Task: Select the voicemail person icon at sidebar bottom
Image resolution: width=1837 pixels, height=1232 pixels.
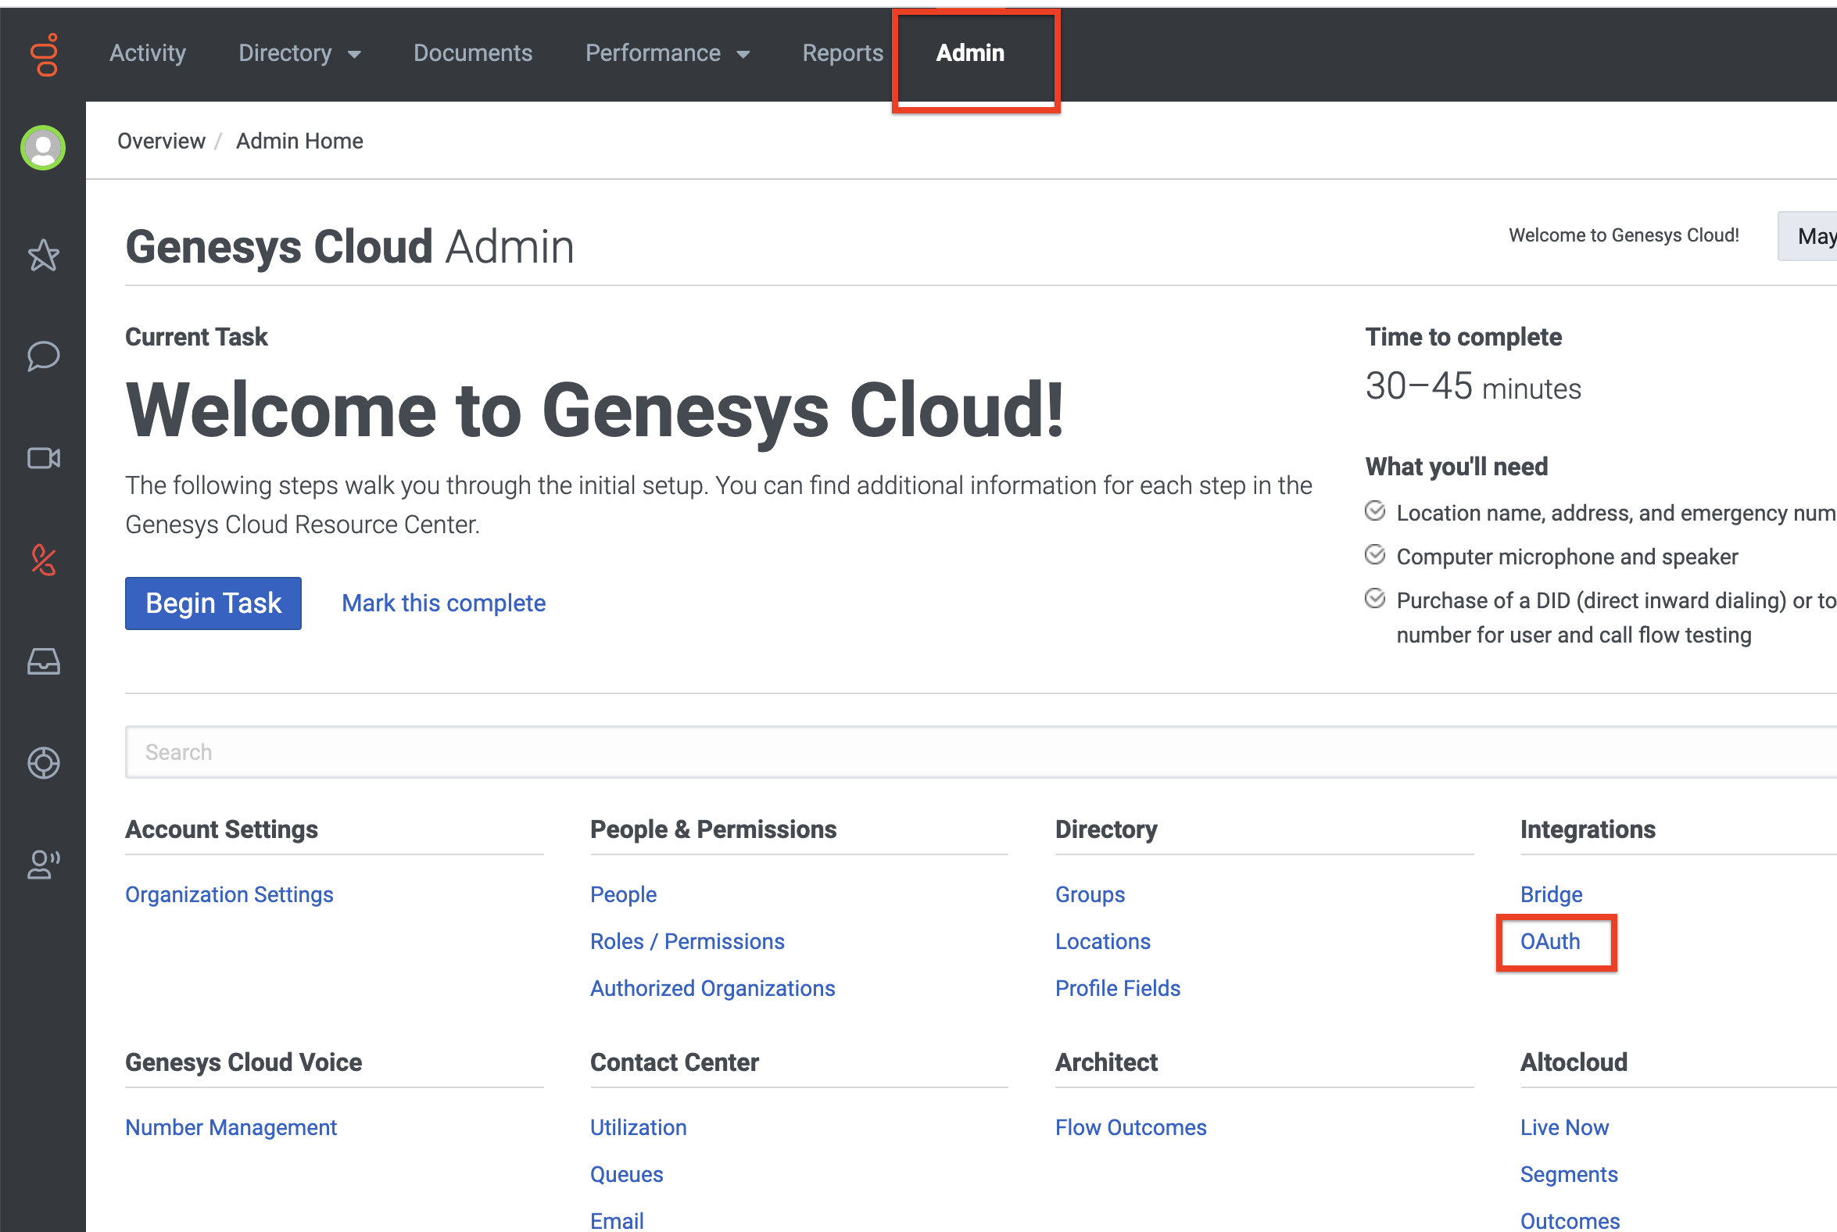Action: pos(42,865)
